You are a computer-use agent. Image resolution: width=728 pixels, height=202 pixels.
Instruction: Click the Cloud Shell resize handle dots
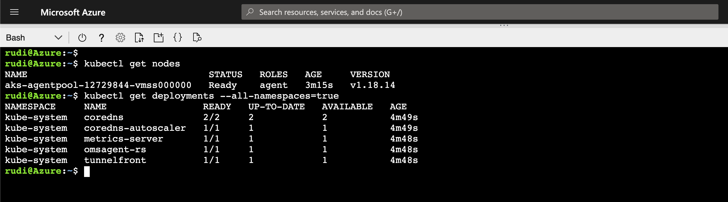coord(504,25)
